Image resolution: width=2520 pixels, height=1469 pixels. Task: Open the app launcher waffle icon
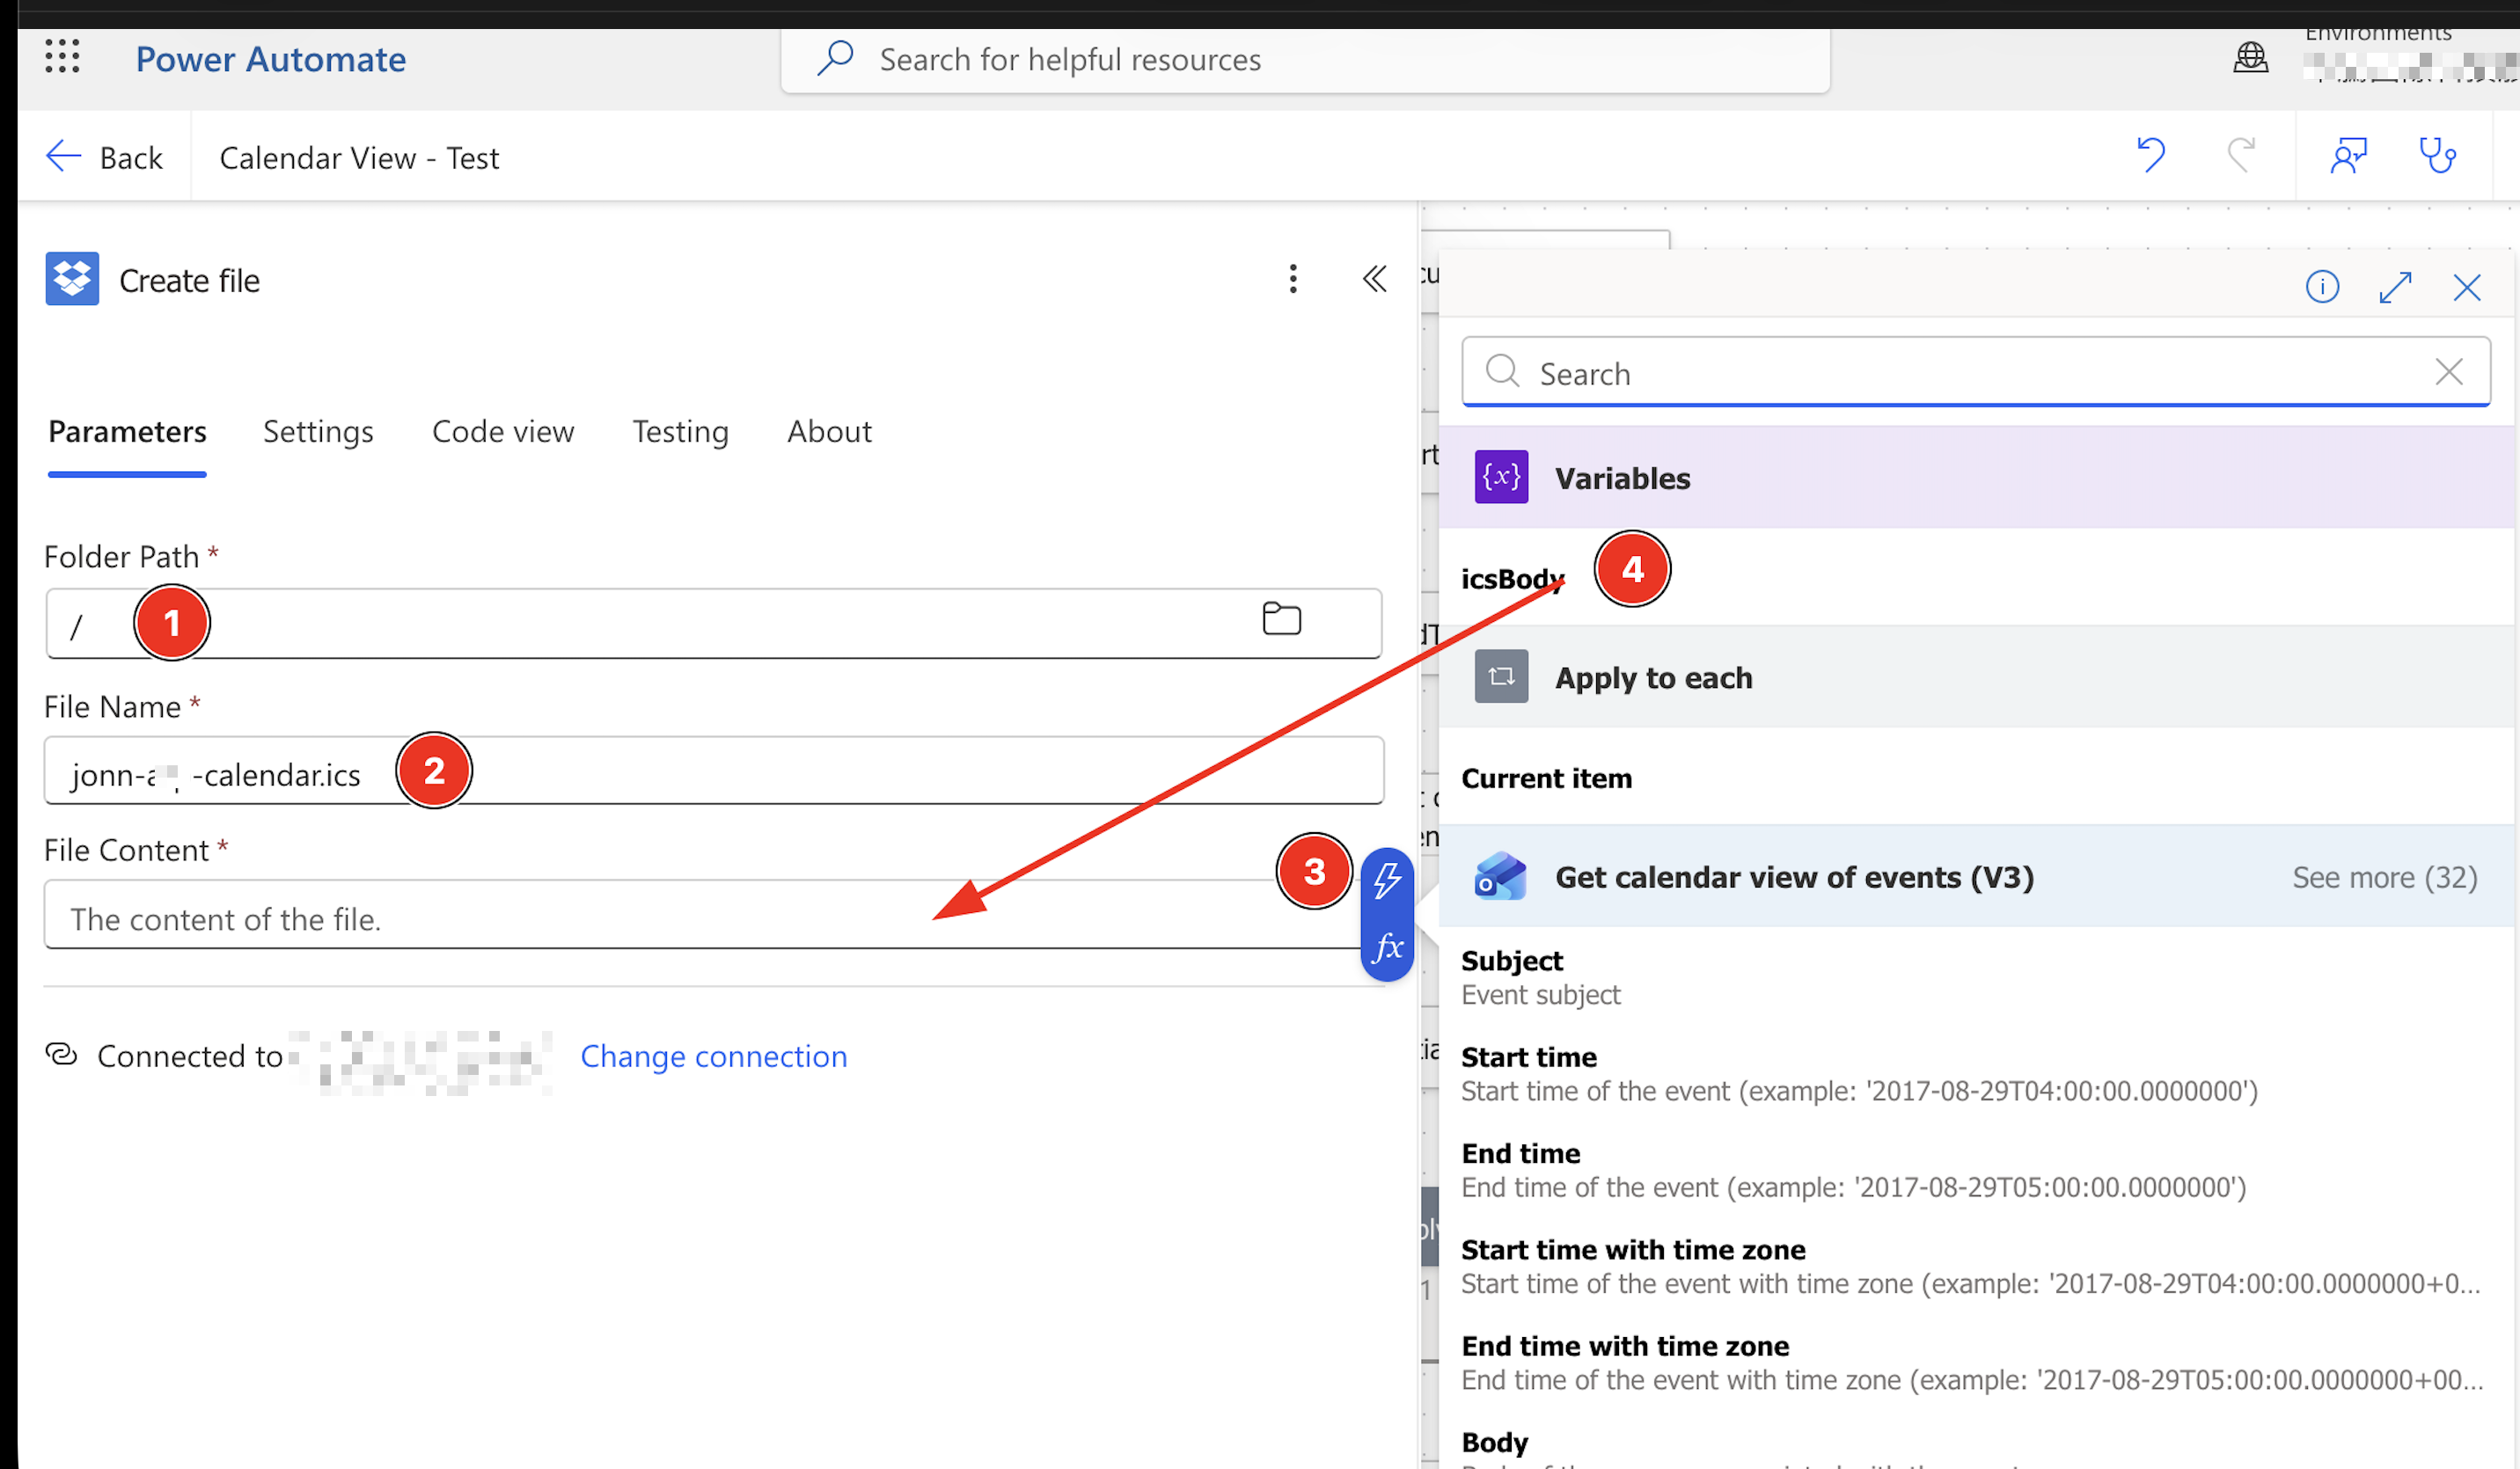[x=62, y=57]
